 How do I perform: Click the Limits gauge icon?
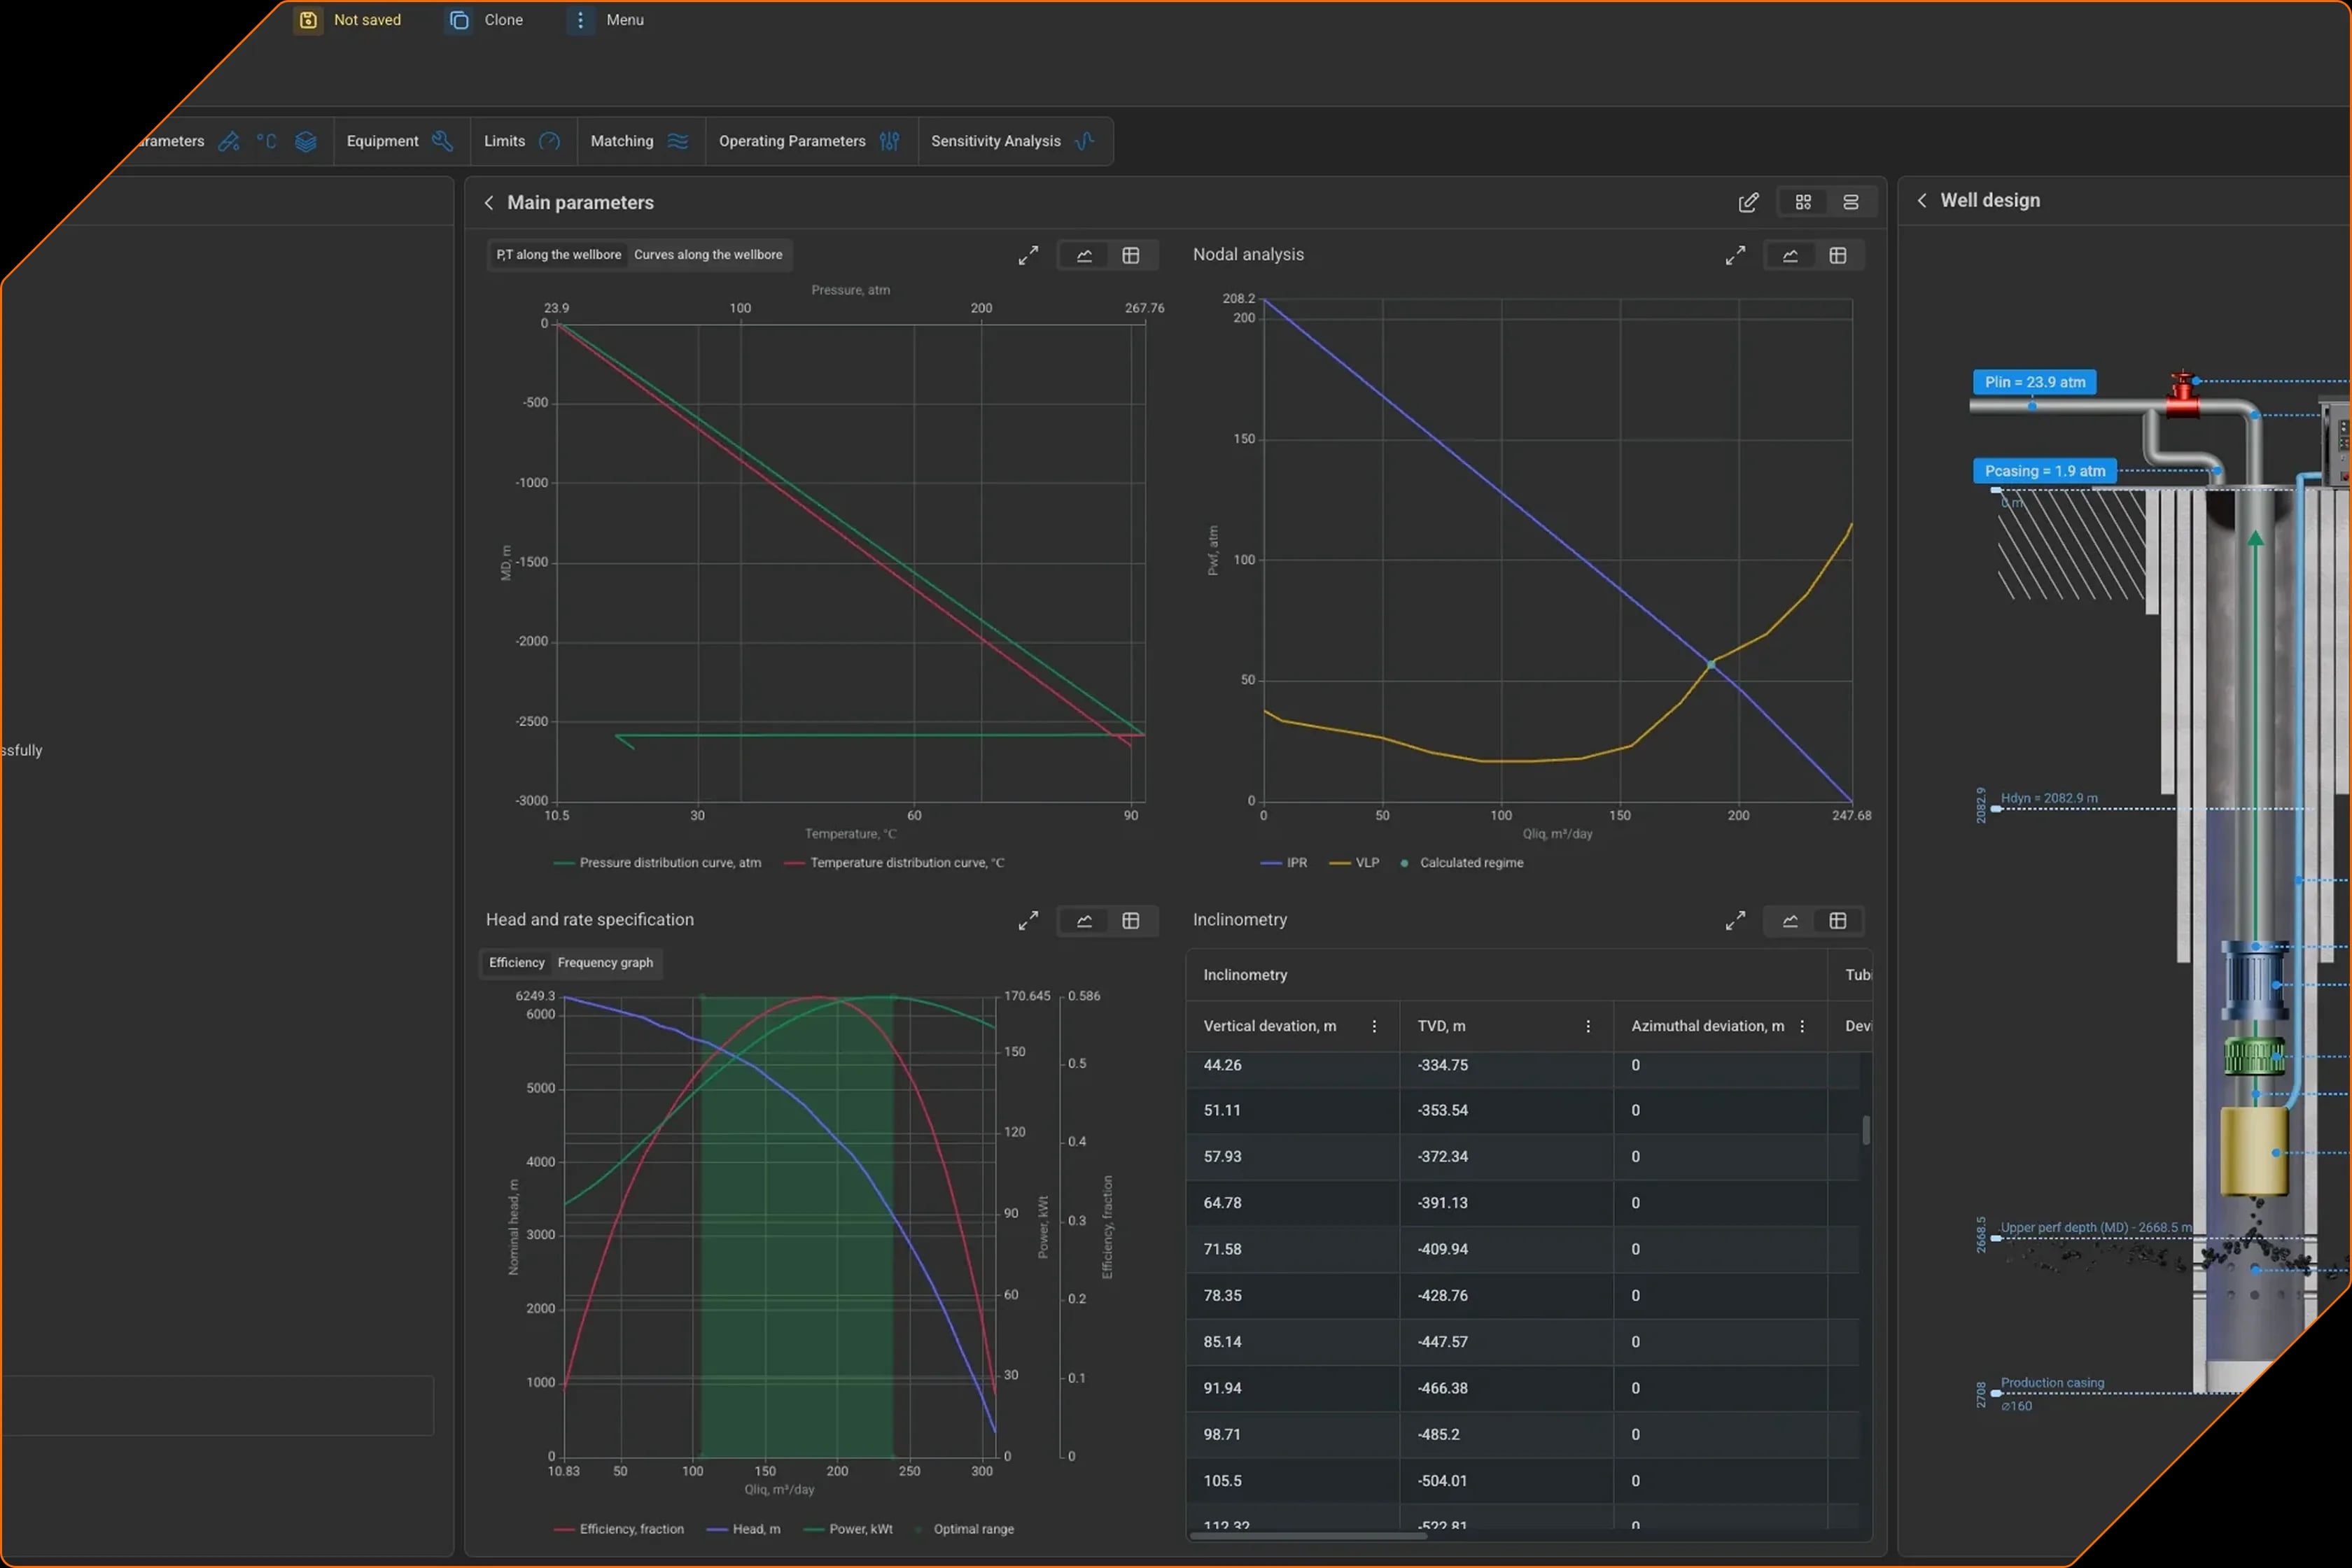[x=549, y=141]
